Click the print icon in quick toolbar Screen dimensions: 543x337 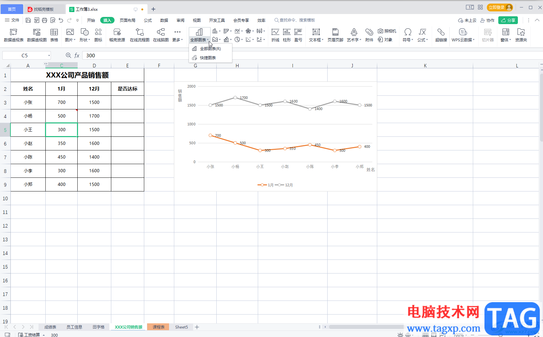pyautogui.click(x=44, y=20)
